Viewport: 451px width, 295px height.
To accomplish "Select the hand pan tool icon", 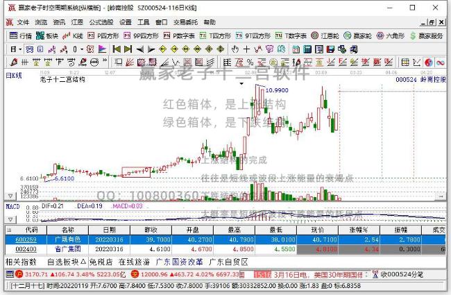I will click(235, 49).
